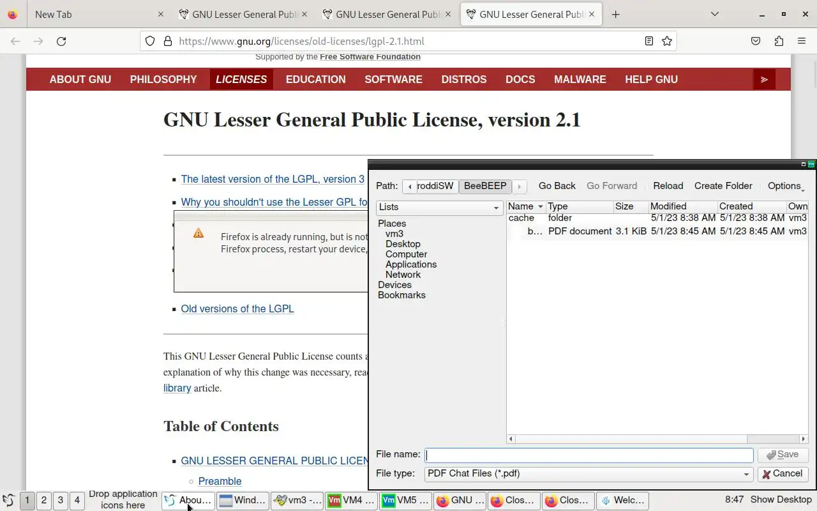Open the SOFTWARE menu item
The image size is (817, 511).
click(x=393, y=79)
